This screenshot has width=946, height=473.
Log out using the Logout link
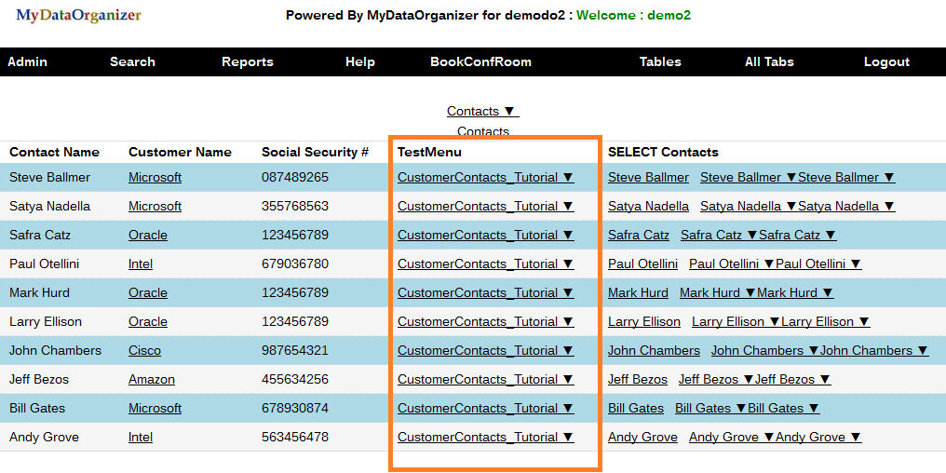pos(886,61)
